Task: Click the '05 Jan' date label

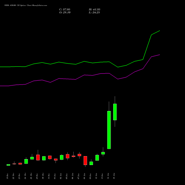Action: tap(67, 176)
